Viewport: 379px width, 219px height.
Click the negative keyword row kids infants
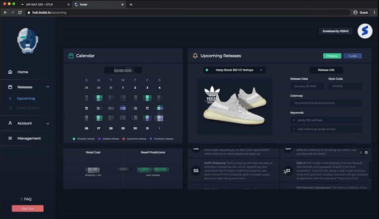326,129
